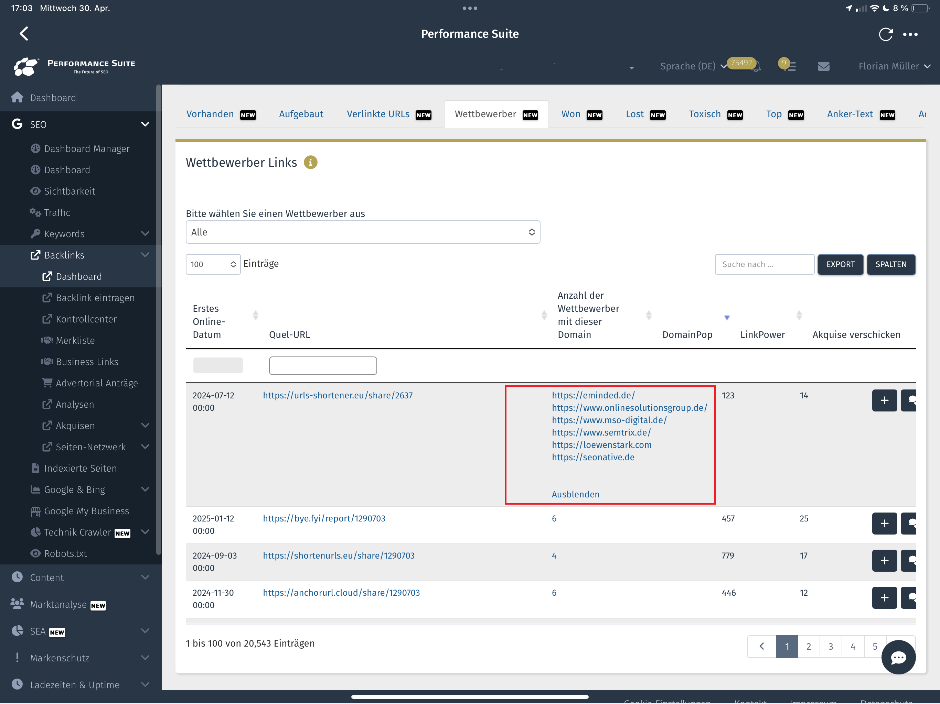Image resolution: width=940 pixels, height=704 pixels.
Task: Click the comment icon in the shortenurls.eu row
Action: 909,560
